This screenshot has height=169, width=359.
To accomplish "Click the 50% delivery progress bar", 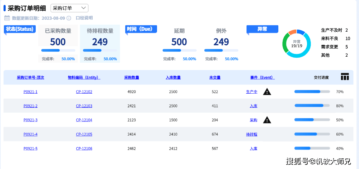I will [312, 120].
